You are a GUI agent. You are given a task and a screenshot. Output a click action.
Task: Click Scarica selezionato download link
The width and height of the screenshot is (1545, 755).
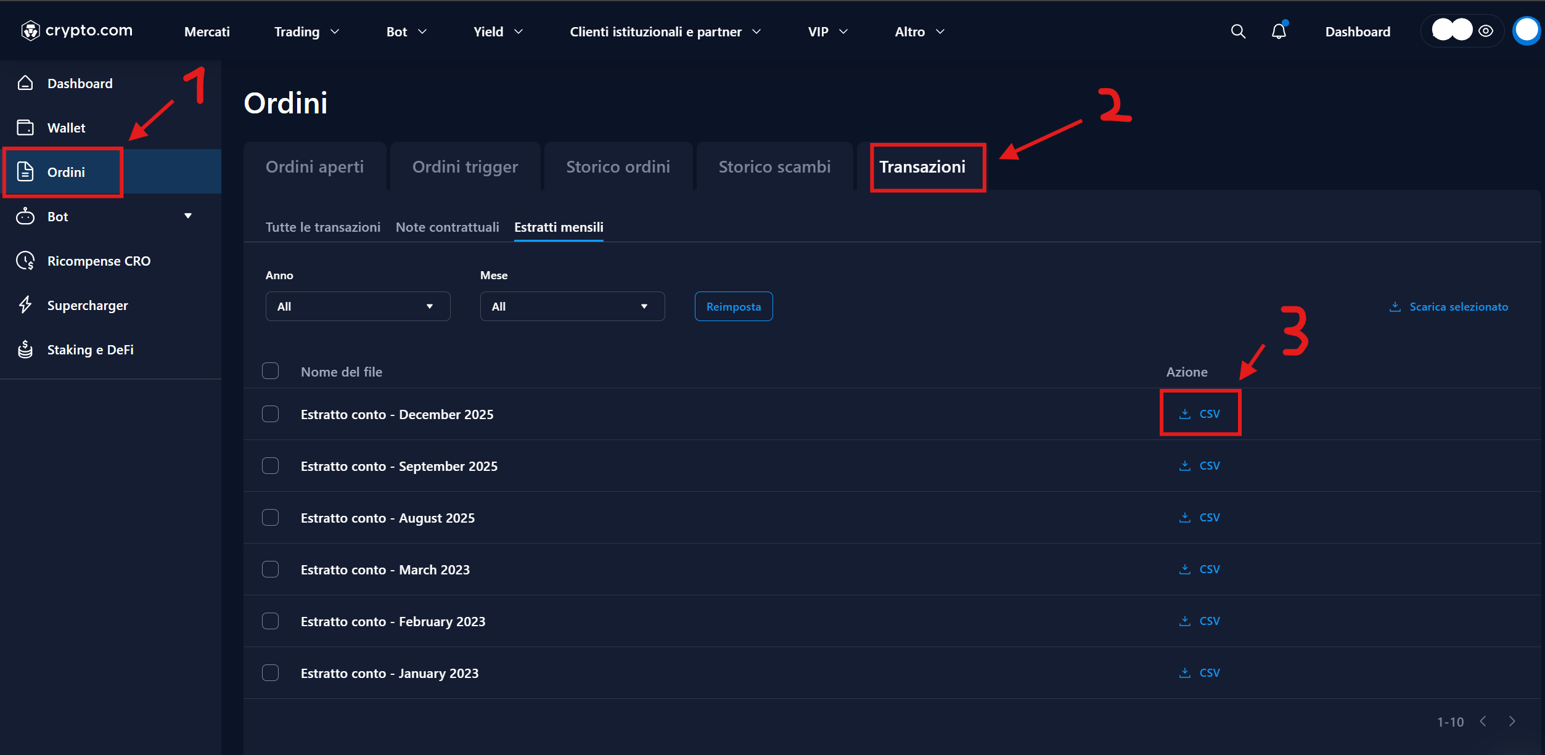tap(1449, 306)
